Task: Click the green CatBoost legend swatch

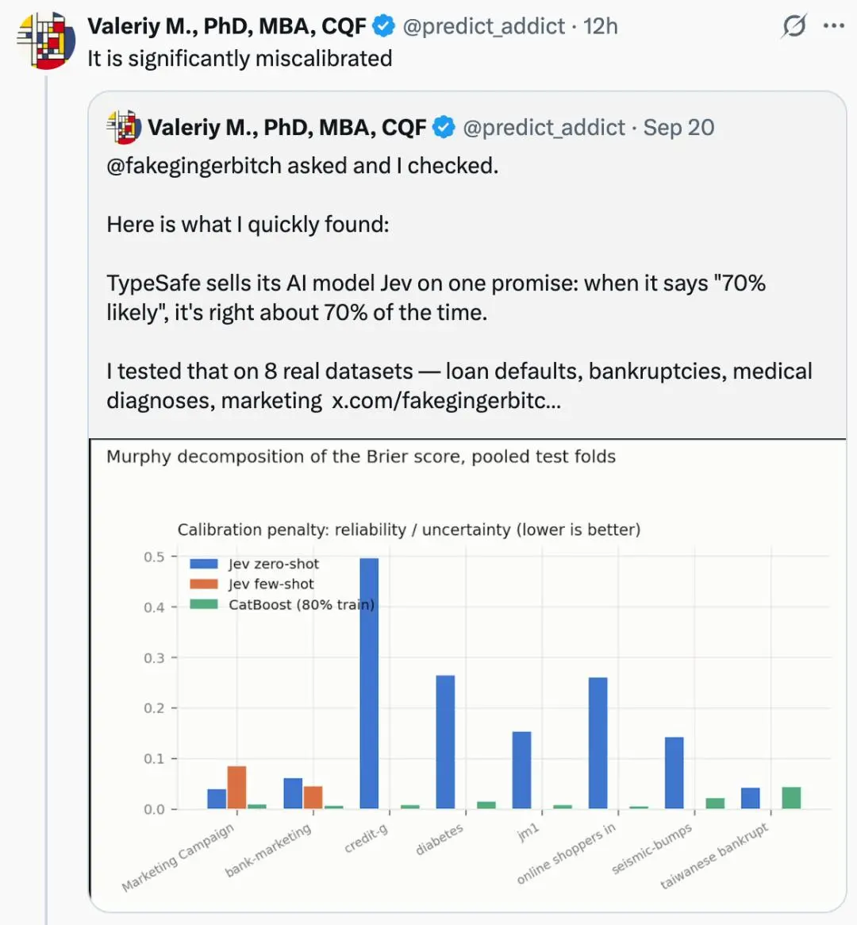Action: 204,604
